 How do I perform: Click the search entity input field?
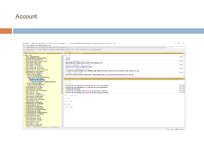point(175,48)
